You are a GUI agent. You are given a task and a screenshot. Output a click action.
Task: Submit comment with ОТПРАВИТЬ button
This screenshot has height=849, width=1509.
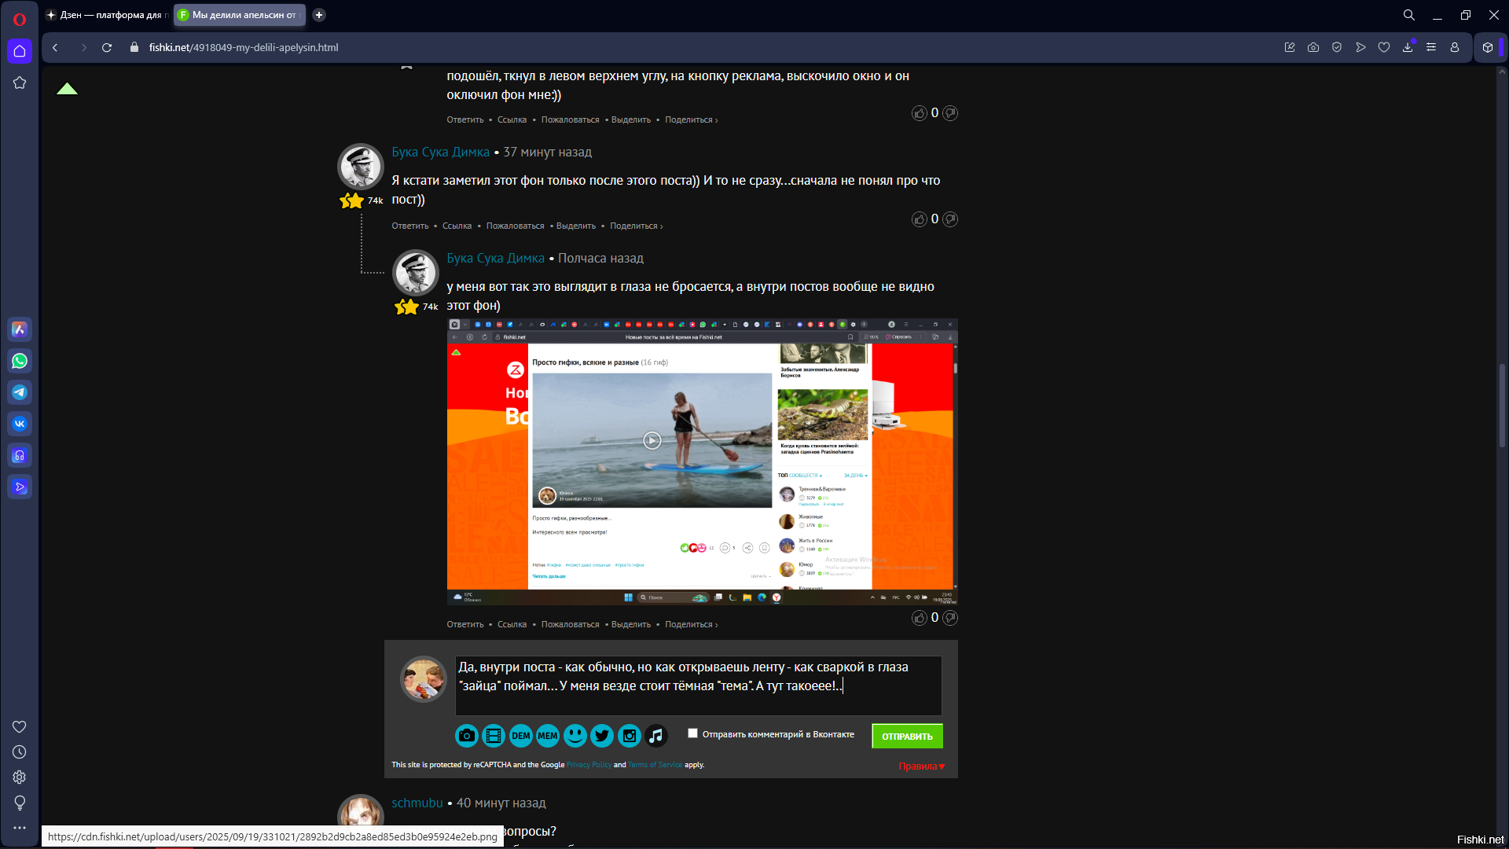click(907, 737)
